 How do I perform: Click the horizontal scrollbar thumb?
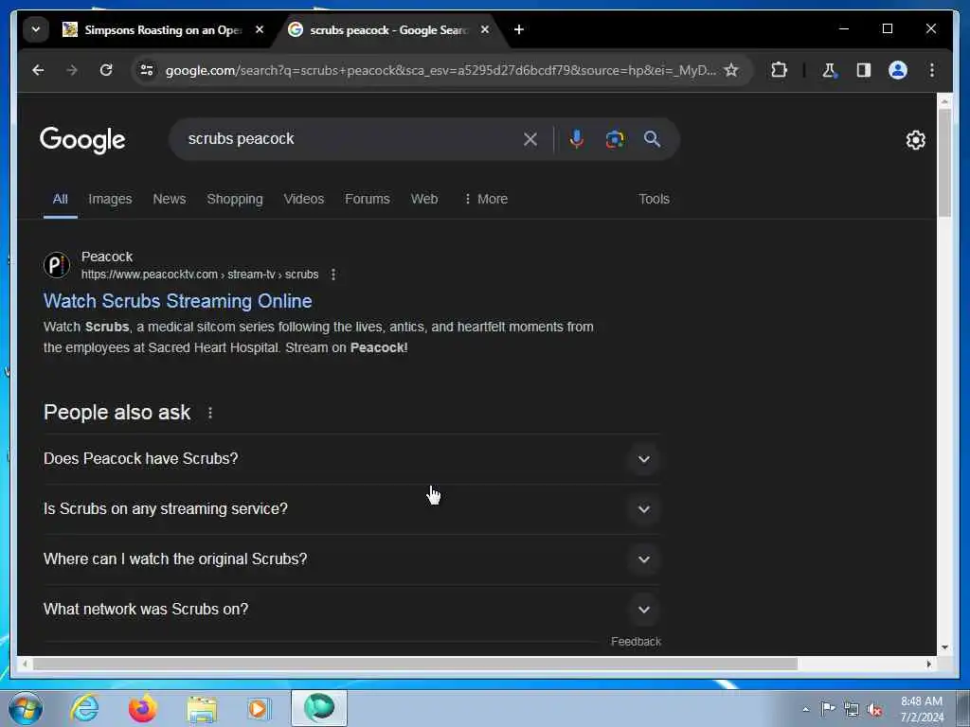[x=415, y=664]
